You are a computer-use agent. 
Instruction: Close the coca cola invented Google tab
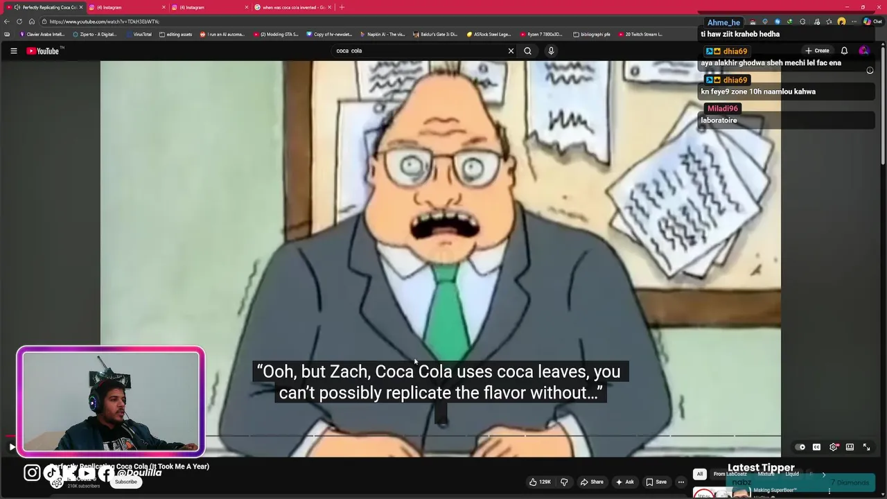coord(330,7)
